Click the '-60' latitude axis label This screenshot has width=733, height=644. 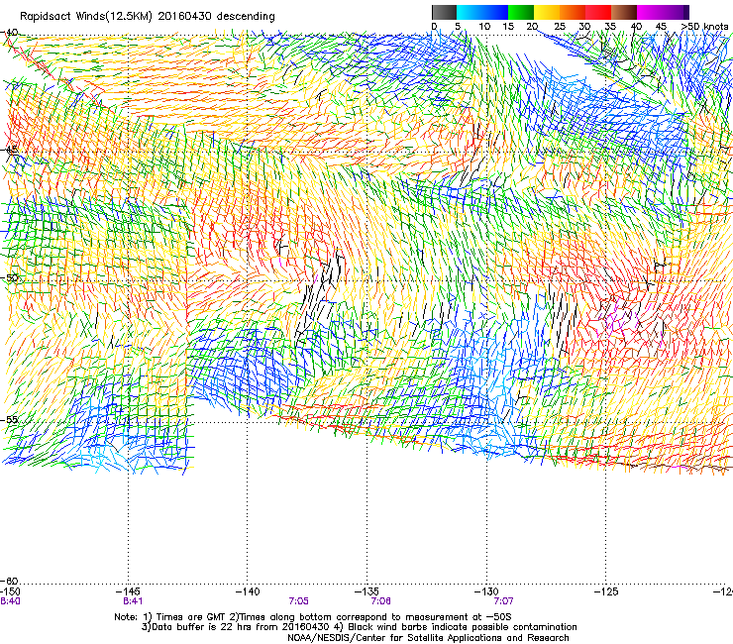(9, 582)
